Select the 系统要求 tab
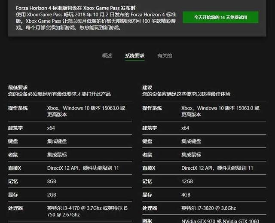The image size is (275, 223). coord(134,55)
